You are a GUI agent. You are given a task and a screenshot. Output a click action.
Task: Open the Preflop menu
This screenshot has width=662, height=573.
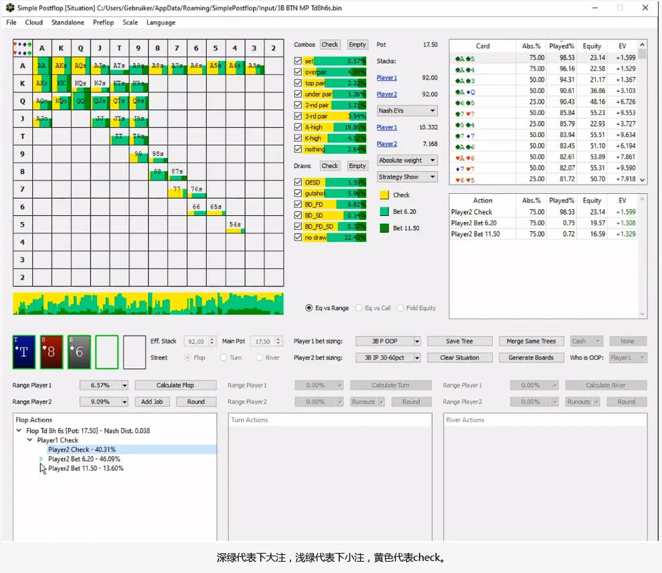point(102,22)
